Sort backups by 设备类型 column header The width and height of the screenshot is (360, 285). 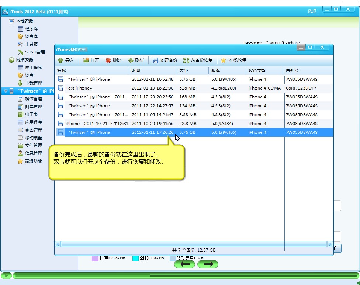click(264, 70)
